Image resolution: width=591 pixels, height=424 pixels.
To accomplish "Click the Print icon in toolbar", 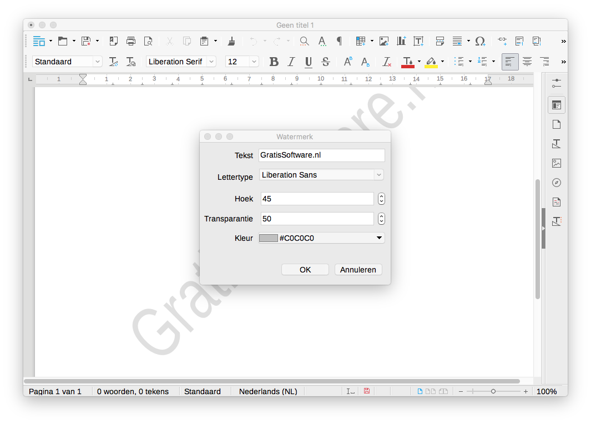I will pos(131,41).
